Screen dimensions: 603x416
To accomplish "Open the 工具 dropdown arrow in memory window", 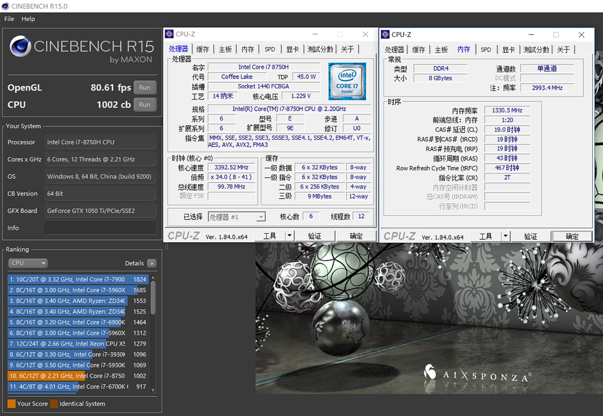I will pyautogui.click(x=506, y=236).
